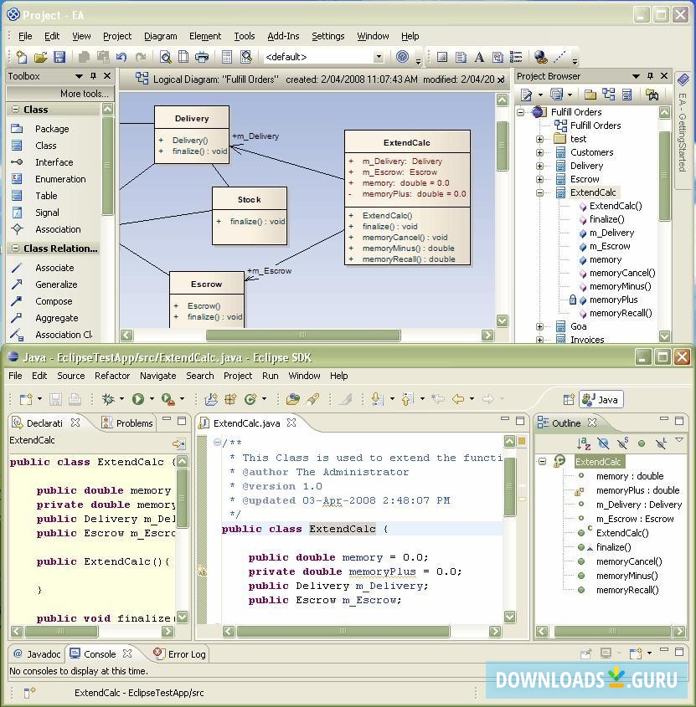Click the Java editor vertical scrollbar thumb
The image size is (696, 707).
(x=509, y=487)
